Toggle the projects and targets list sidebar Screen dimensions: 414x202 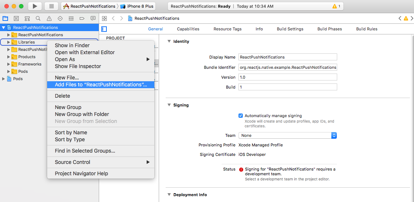[x=104, y=29]
